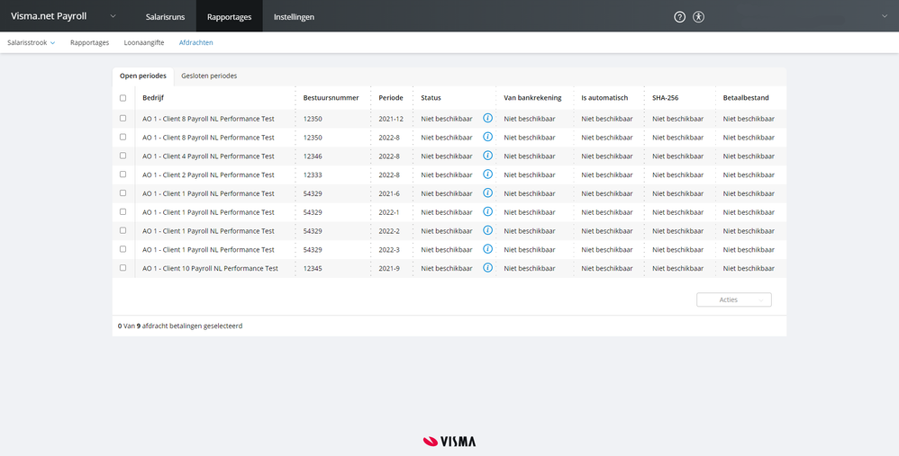Open the help question mark icon
Viewport: 899px width, 456px height.
click(679, 16)
